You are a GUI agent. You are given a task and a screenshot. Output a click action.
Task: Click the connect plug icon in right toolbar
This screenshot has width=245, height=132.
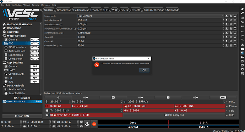tap(243, 9)
